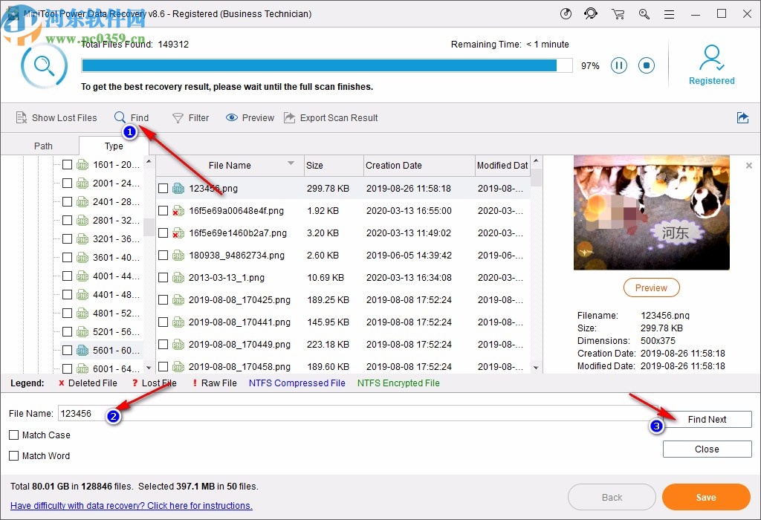This screenshot has width=761, height=520.
Task: Stop the scan with the stop icon
Action: coord(647,65)
